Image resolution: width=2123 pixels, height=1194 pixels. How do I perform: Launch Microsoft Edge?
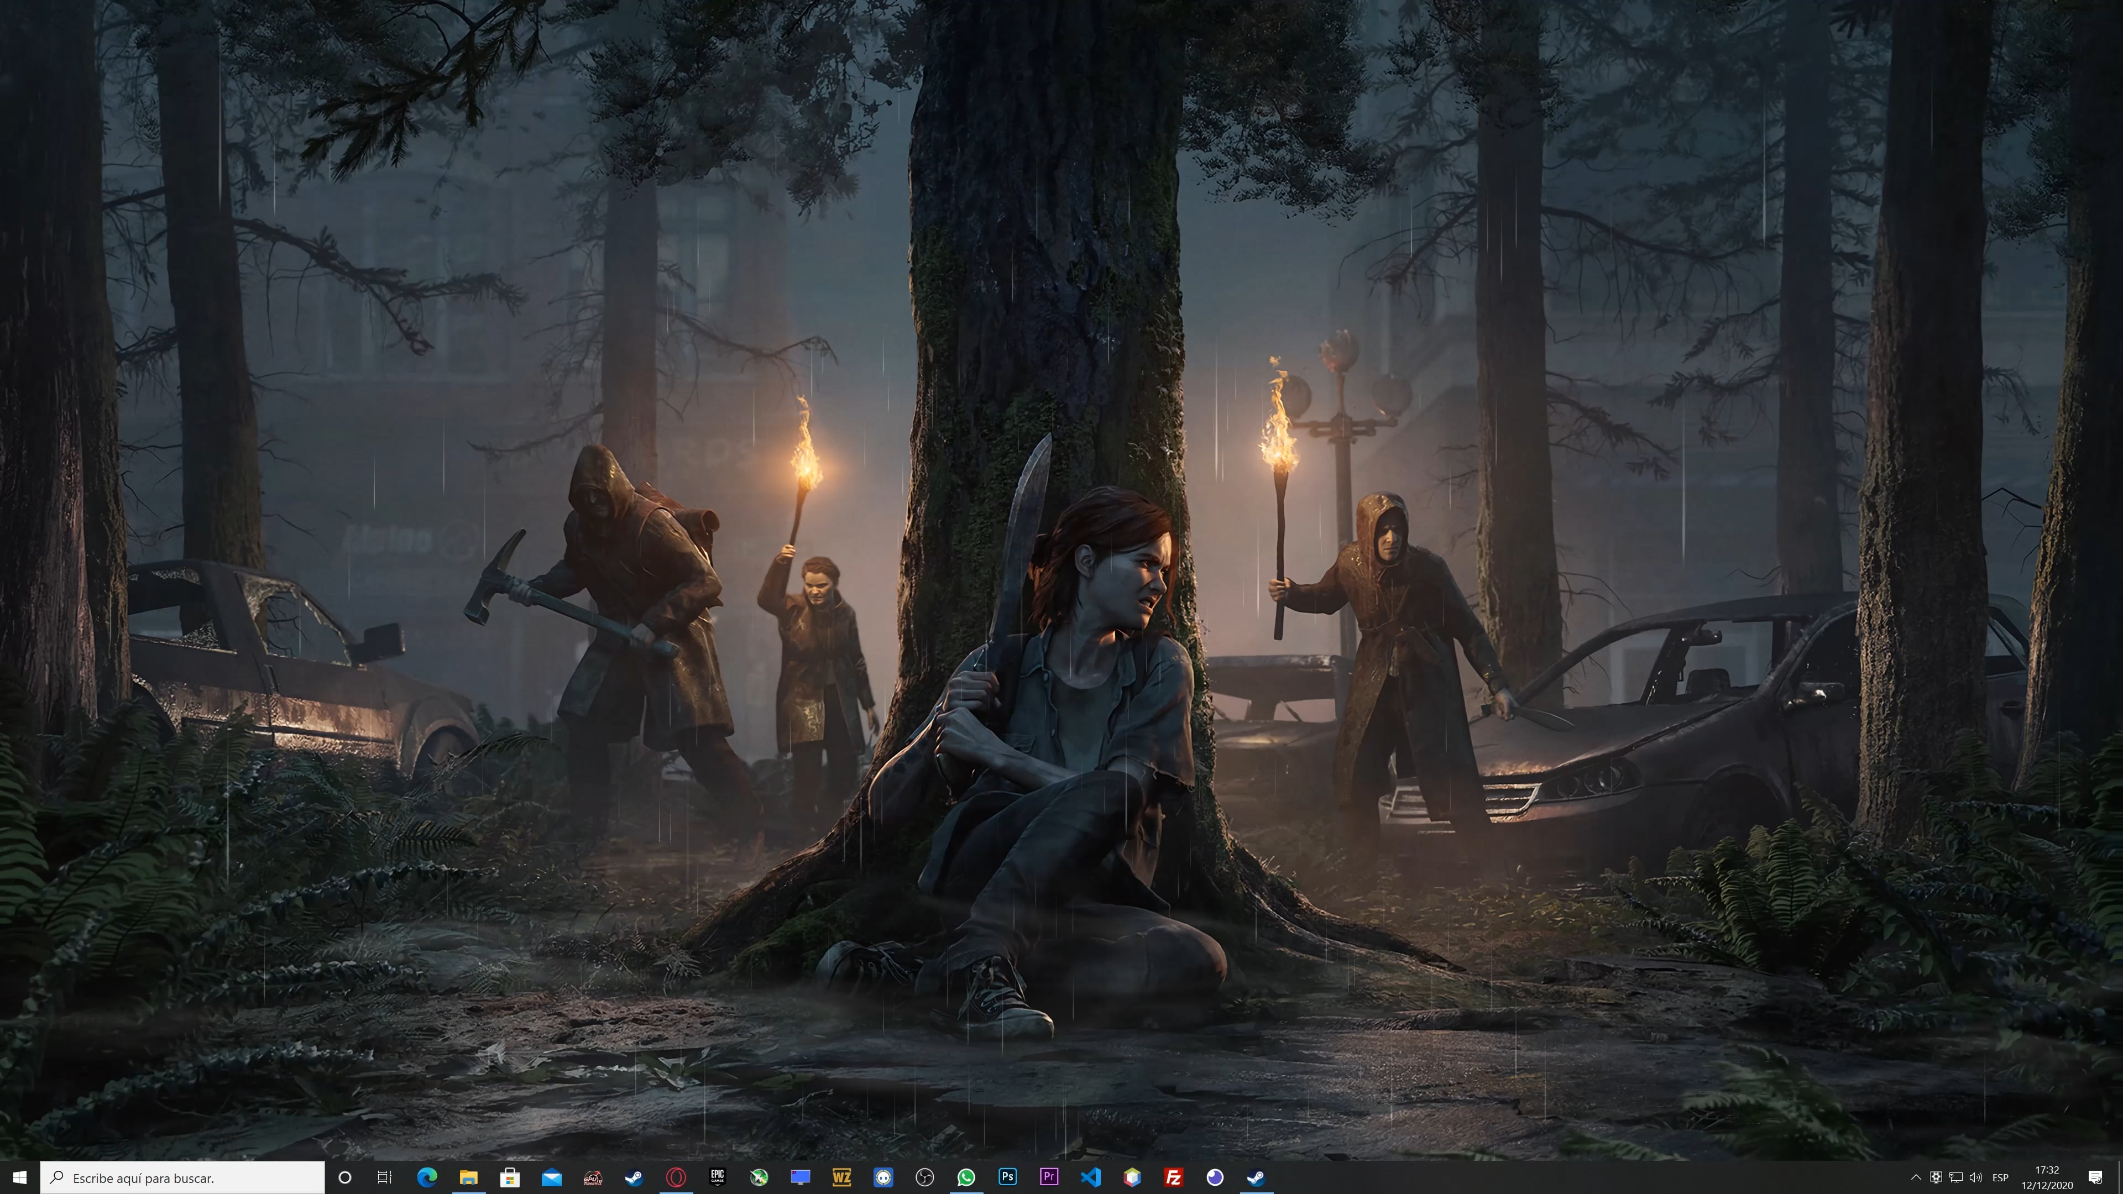[x=428, y=1177]
